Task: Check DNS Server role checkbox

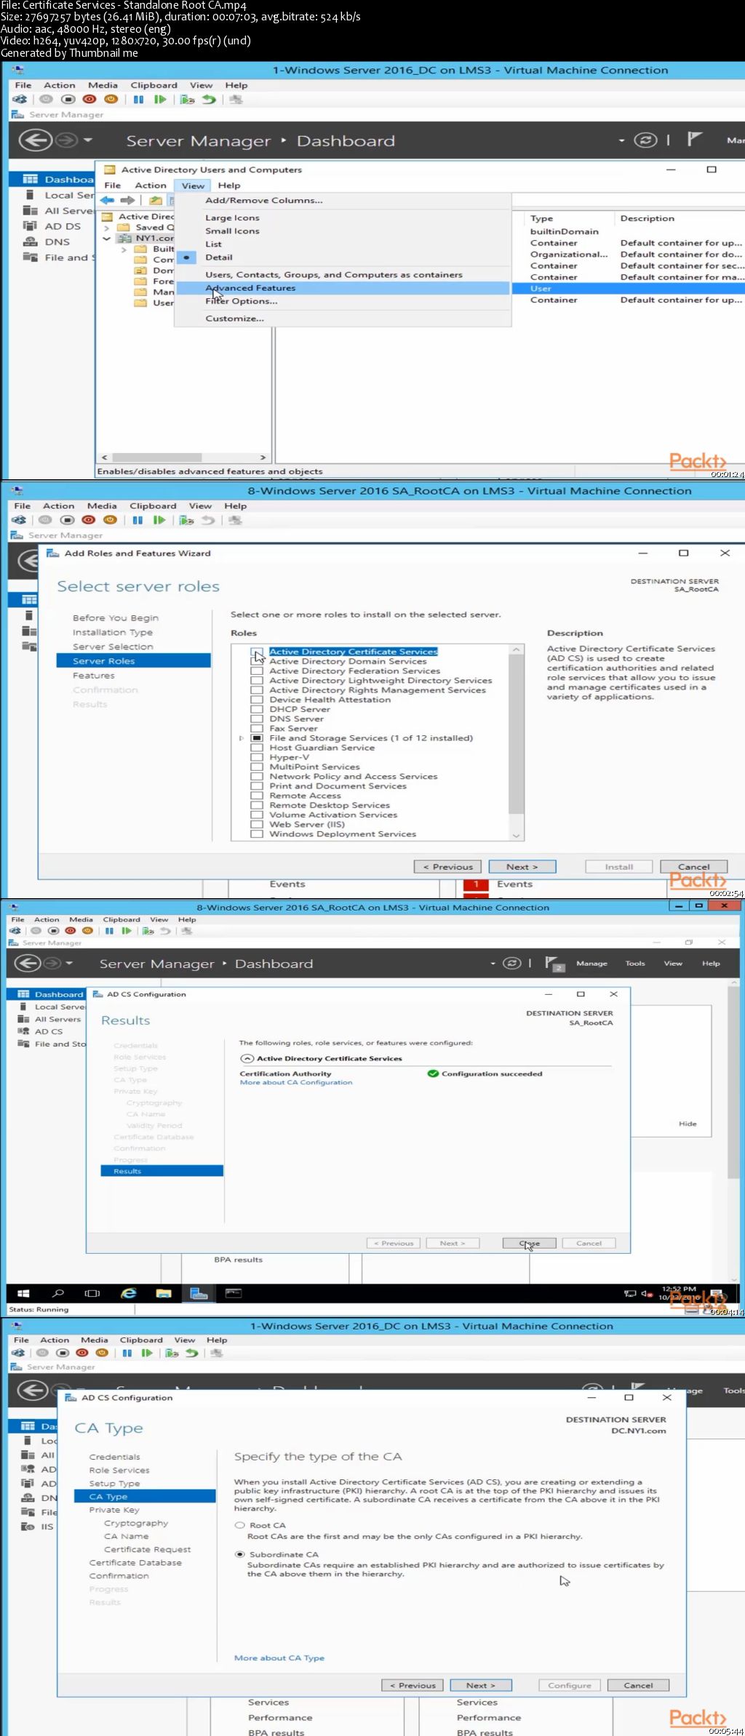Action: coord(256,719)
